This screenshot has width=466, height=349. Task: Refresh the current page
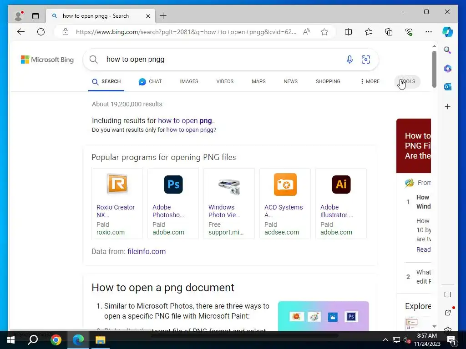pyautogui.click(x=41, y=32)
